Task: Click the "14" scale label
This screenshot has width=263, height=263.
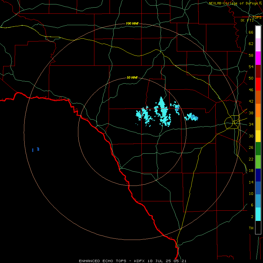Action: tap(251, 182)
